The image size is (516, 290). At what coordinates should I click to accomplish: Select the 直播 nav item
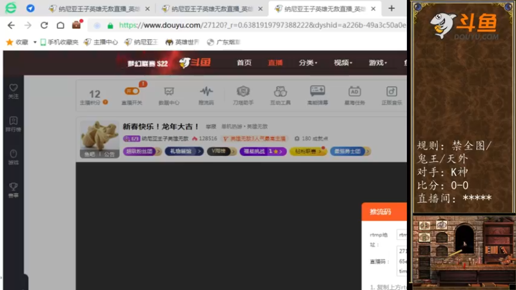tap(275, 63)
